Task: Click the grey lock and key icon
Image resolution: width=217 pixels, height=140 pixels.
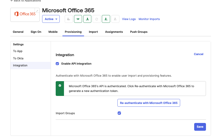Action: click(x=69, y=19)
